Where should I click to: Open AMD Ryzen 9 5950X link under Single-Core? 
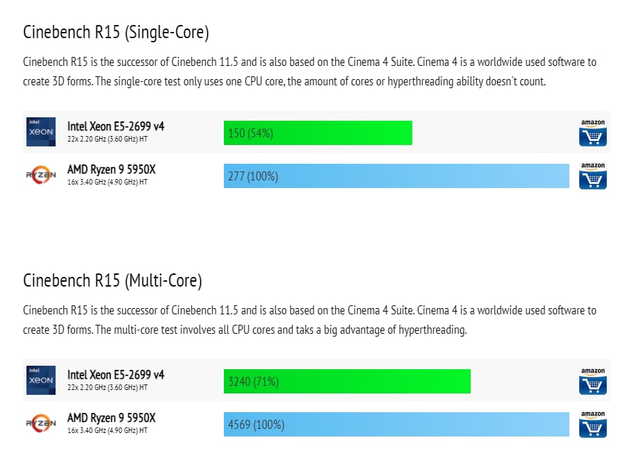pos(111,169)
